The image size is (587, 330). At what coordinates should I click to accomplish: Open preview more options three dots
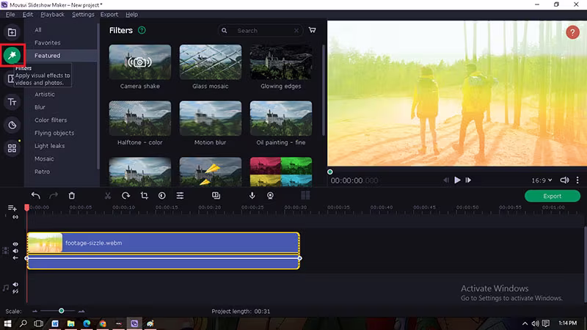(577, 180)
